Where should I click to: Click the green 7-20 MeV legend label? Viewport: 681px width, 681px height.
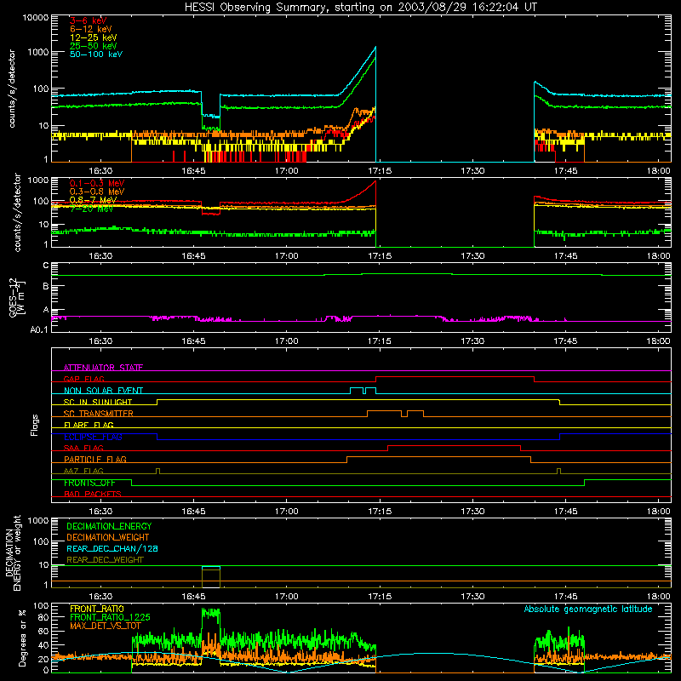[92, 209]
